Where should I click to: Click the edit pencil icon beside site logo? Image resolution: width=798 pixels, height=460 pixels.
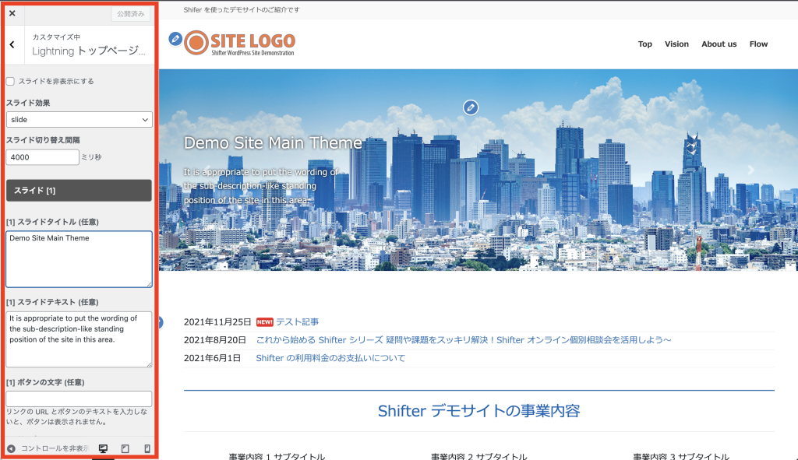point(175,39)
